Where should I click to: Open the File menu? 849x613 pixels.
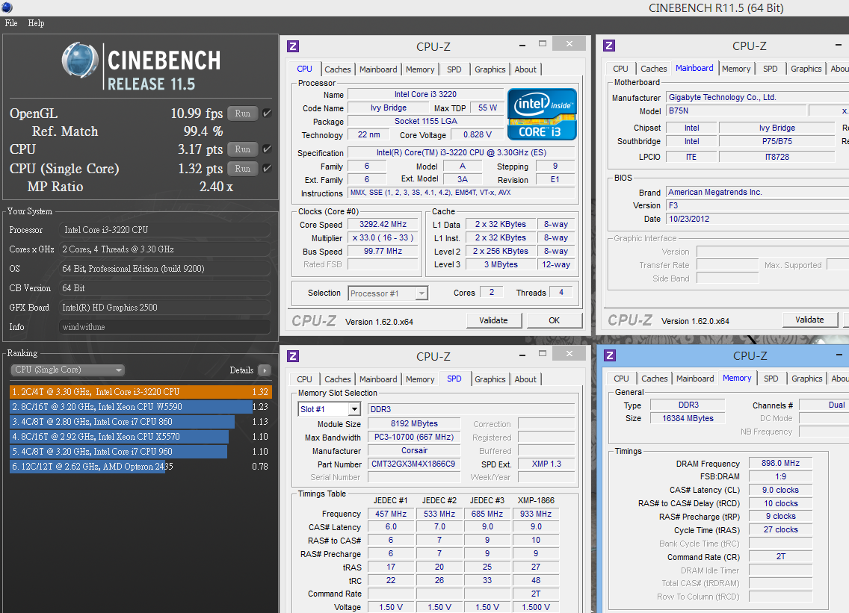(11, 23)
